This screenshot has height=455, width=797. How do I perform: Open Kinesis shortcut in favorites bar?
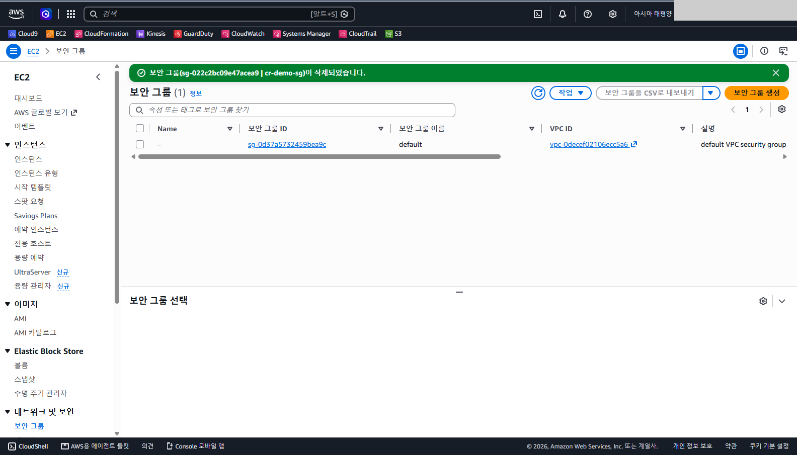[151, 34]
